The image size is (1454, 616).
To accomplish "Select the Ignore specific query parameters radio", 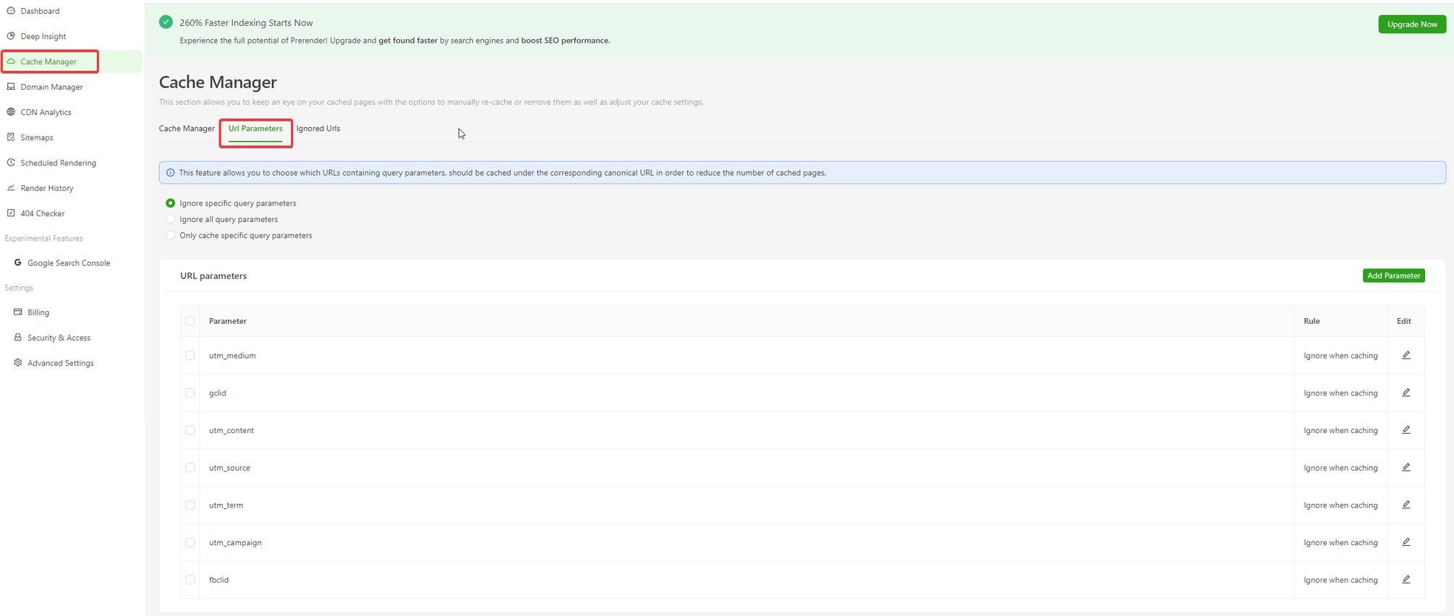I will click(x=171, y=203).
